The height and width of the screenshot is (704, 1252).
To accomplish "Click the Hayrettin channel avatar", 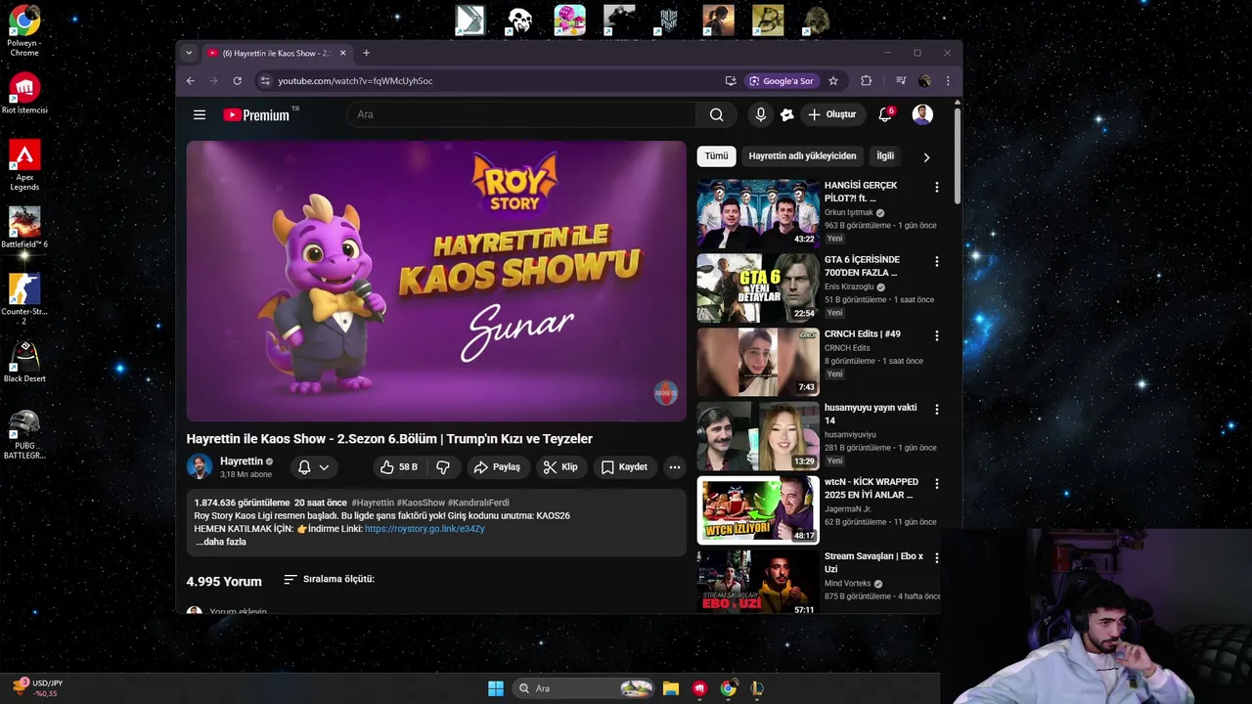I will pyautogui.click(x=200, y=467).
